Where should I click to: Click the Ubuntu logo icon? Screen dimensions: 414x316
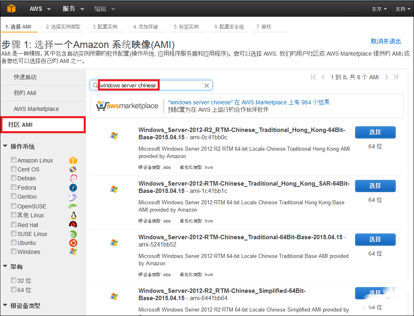tap(73, 243)
